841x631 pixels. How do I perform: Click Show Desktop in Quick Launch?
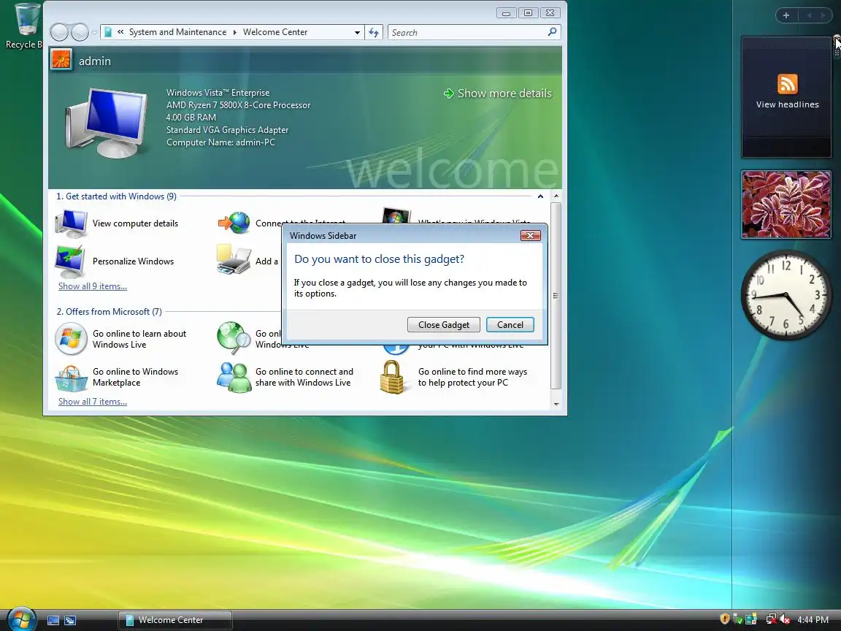point(53,620)
